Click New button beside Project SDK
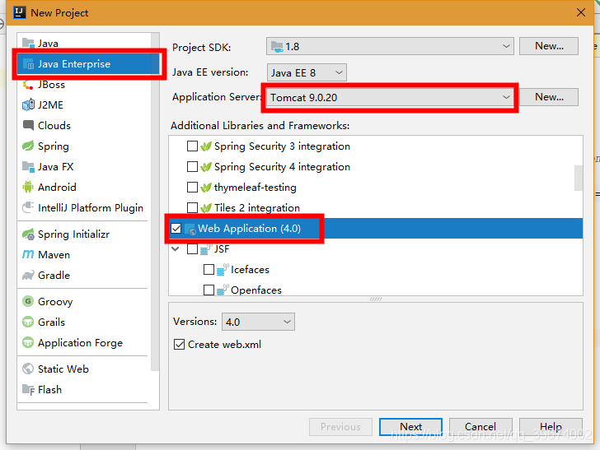The image size is (600, 450). click(549, 46)
